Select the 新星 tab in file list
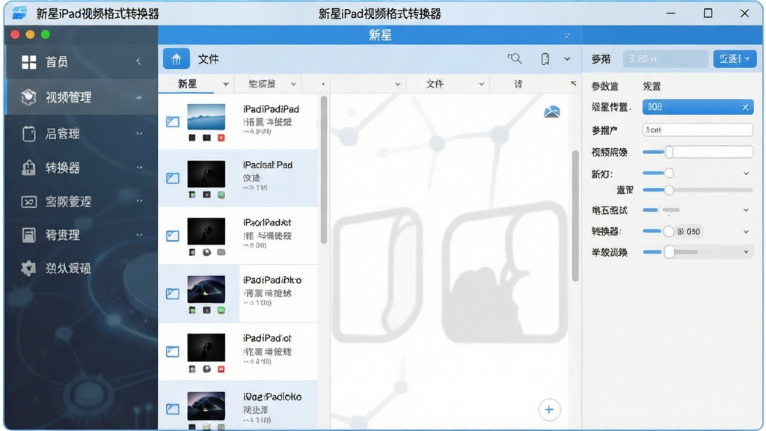The image size is (766, 431). 187,84
